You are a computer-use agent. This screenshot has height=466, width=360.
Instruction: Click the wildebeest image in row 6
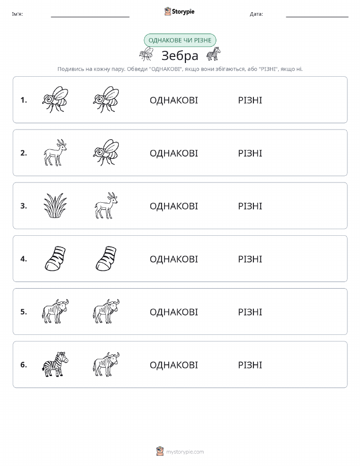[x=106, y=364]
